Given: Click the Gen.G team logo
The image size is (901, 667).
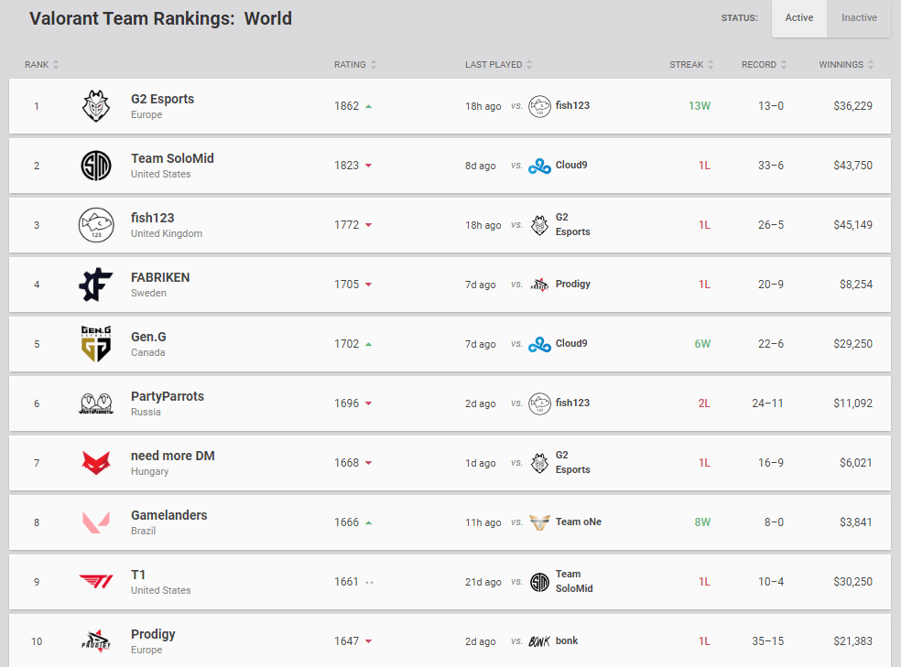Looking at the screenshot, I should click(x=96, y=344).
